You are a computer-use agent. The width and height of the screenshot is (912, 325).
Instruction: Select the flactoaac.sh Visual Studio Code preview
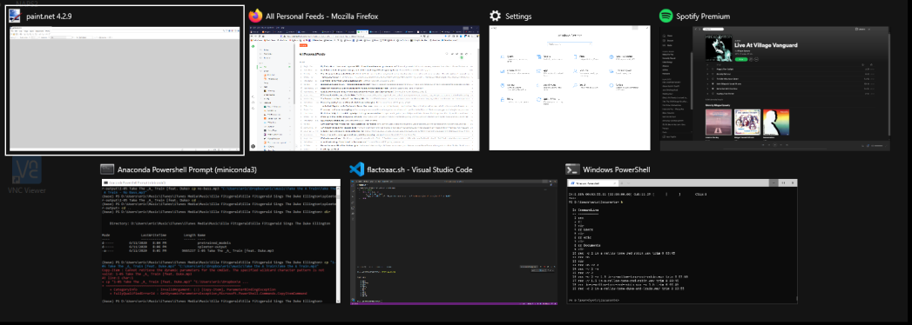(x=454, y=241)
